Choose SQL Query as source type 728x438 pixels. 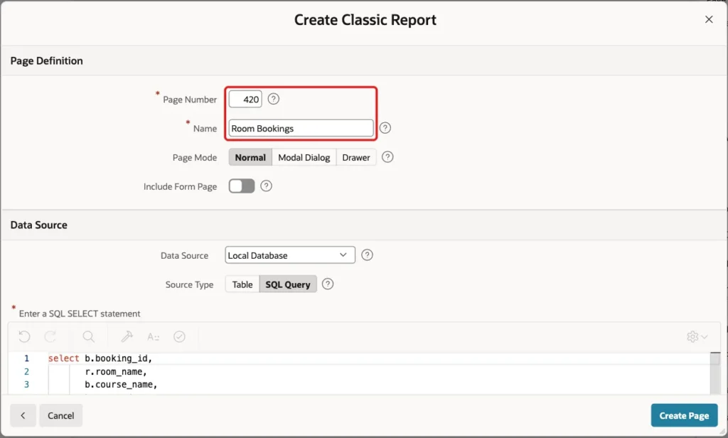pyautogui.click(x=288, y=284)
